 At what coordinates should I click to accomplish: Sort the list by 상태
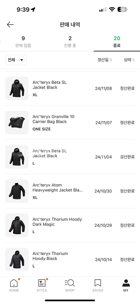129,60
